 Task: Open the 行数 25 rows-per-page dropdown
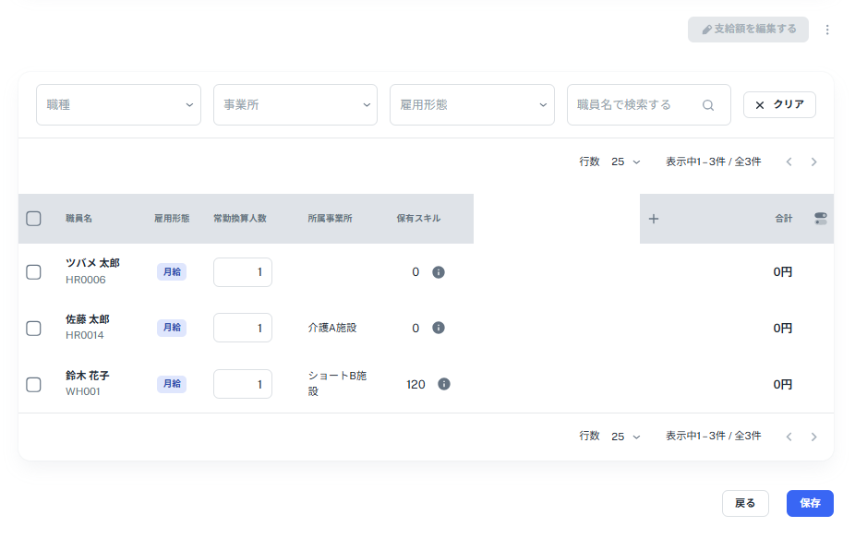pyautogui.click(x=622, y=161)
